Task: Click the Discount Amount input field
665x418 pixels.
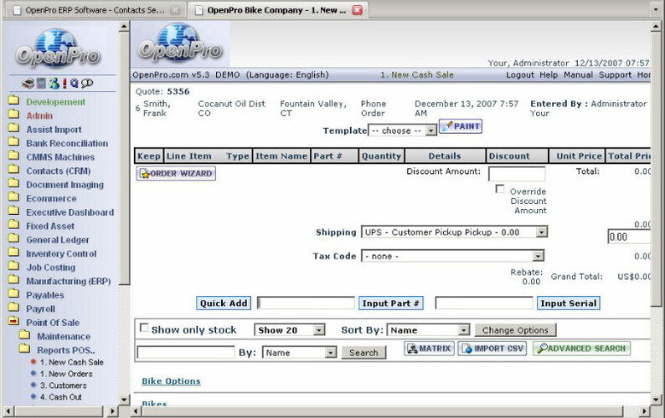Action: tap(516, 174)
